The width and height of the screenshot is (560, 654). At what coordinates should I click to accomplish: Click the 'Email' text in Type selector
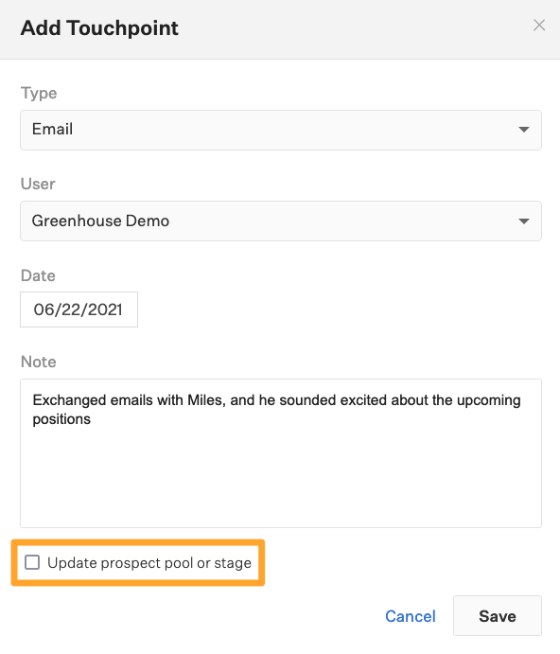coord(53,130)
